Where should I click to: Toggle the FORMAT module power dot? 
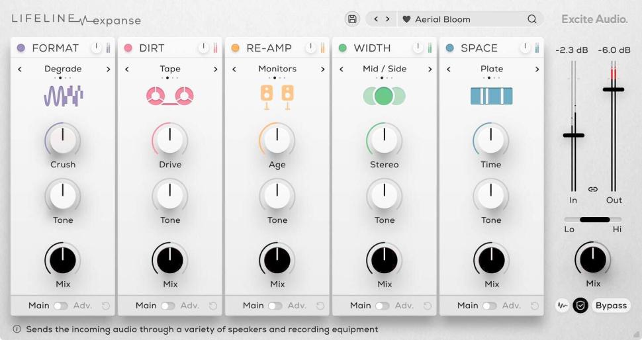click(21, 48)
